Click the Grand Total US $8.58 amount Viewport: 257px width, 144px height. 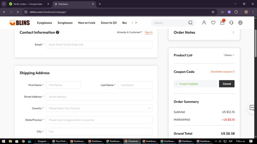pyautogui.click(x=228, y=134)
